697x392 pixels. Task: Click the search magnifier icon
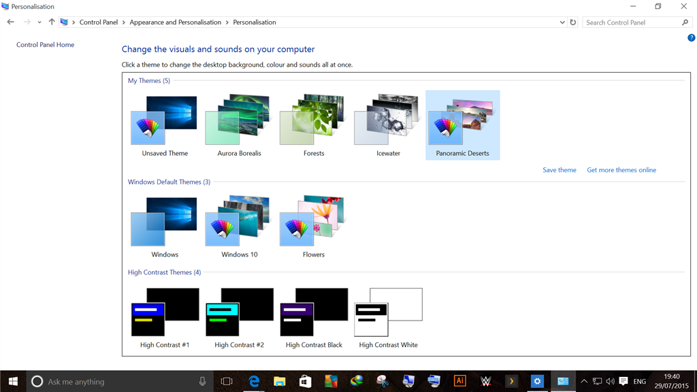click(685, 22)
